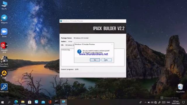Viewport: 187px width, 105px height.
Task: Click the installer title bar icon
Action: click(x=61, y=21)
